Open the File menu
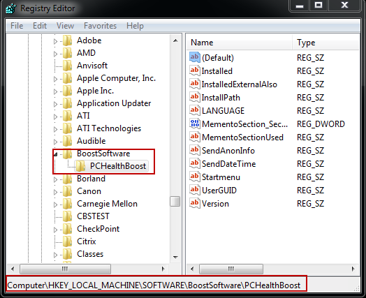Viewport: 366px width, 298px height. (17, 26)
